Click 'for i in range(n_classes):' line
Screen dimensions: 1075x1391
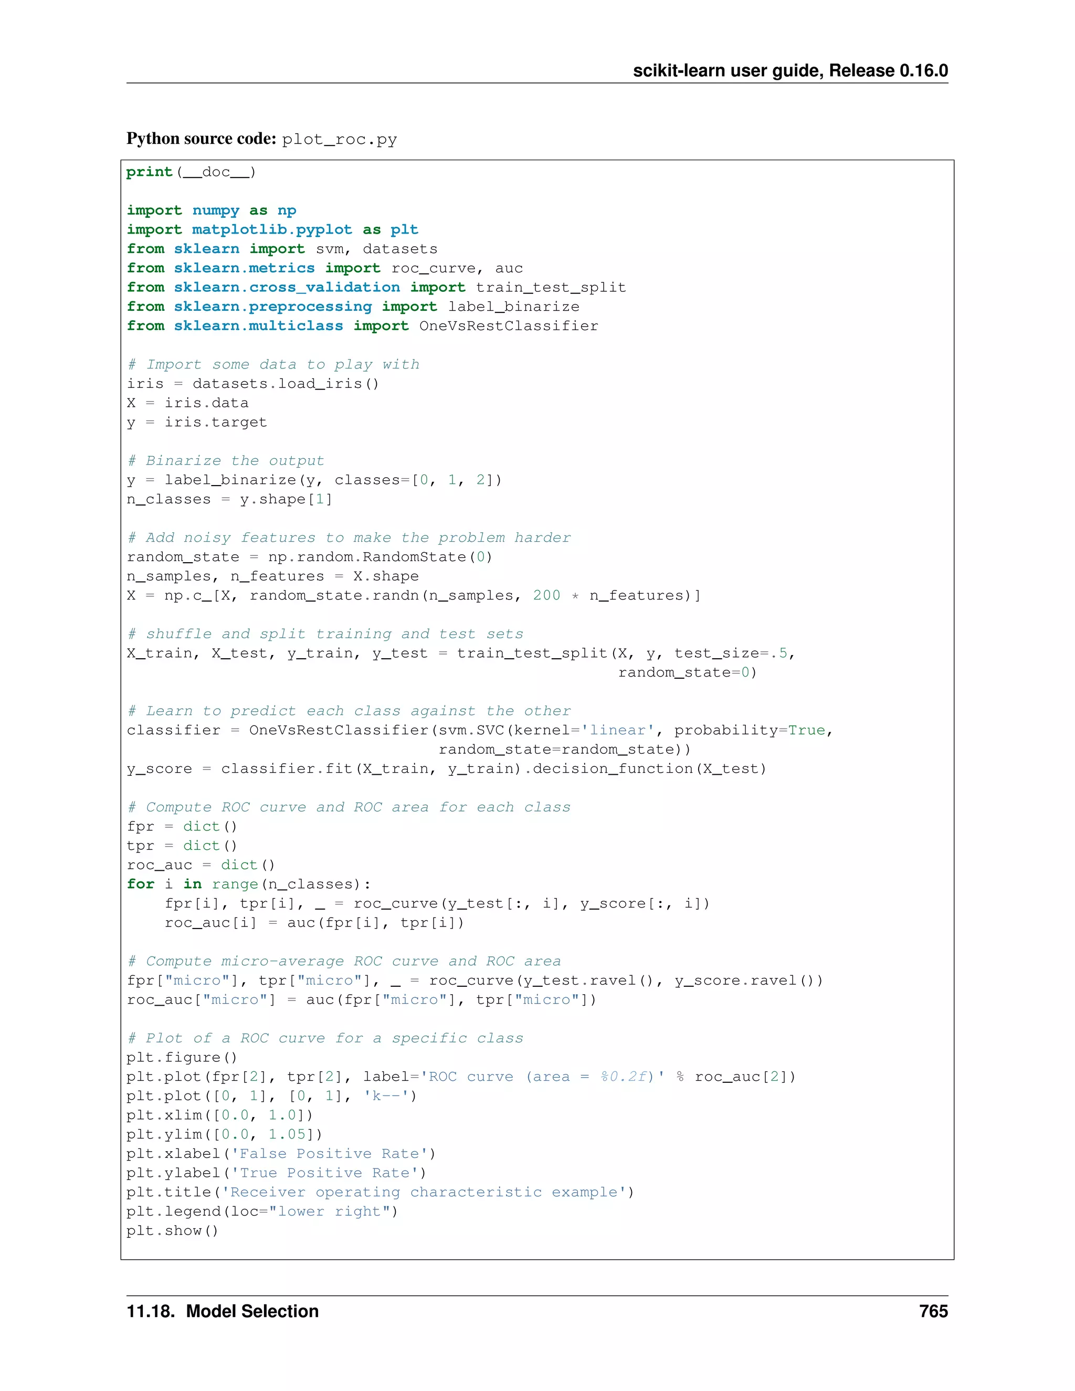tap(248, 884)
